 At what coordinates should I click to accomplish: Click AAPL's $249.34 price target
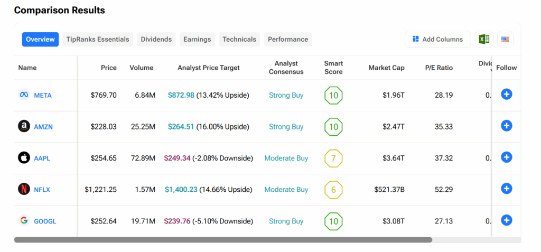coord(178,158)
